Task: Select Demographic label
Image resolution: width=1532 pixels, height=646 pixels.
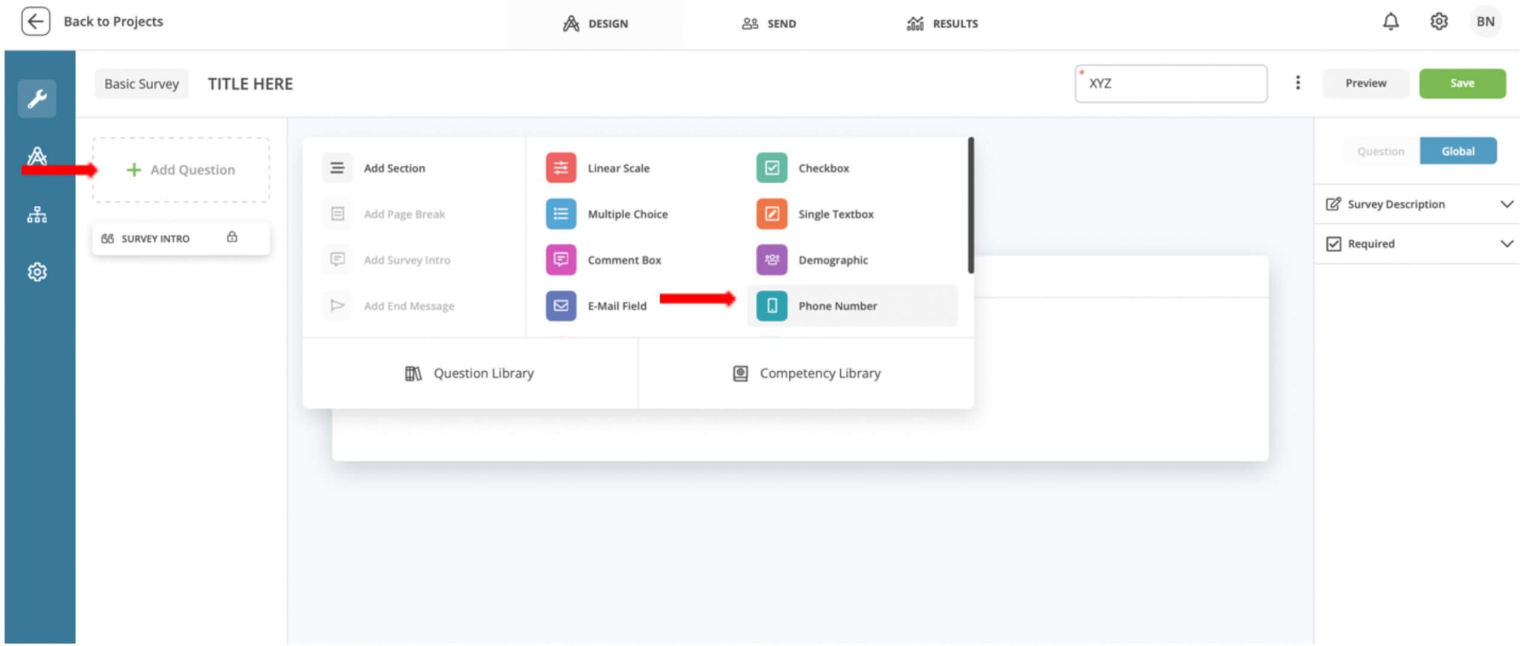Action: click(833, 260)
